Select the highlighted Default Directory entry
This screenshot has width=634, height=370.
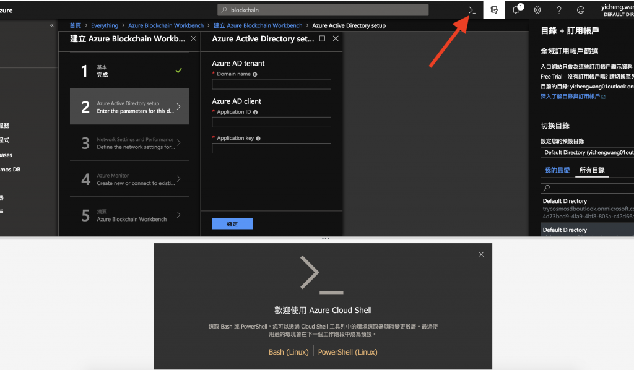pos(587,230)
